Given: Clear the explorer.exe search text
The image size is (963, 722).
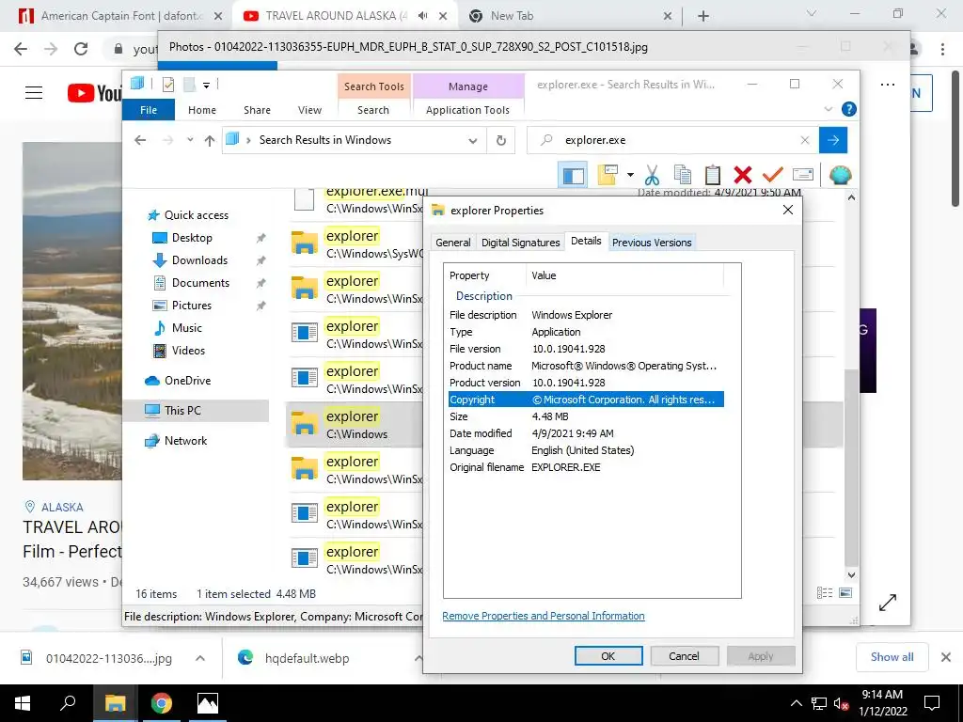Looking at the screenshot, I should click(805, 140).
